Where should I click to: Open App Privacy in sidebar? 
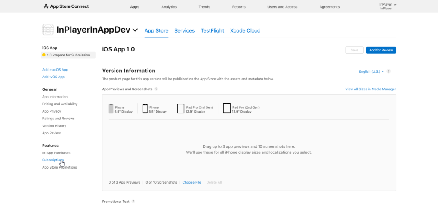[x=52, y=111]
